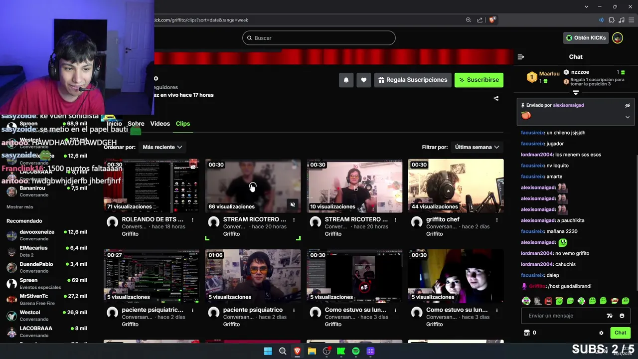638x359 pixels.
Task: Open the channel shop icon below chat input
Action: (x=526, y=333)
